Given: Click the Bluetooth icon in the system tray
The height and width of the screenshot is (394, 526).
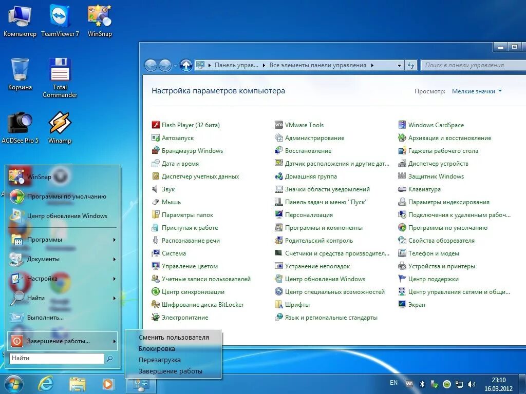Looking at the screenshot, I should pos(422,384).
